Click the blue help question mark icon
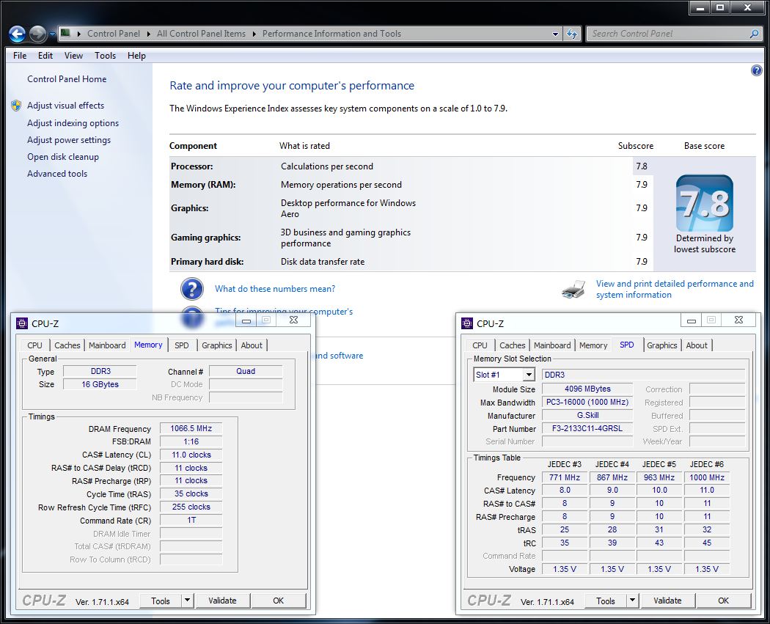 757,70
